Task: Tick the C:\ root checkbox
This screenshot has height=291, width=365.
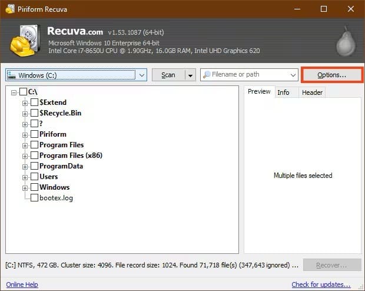Action: point(23,91)
